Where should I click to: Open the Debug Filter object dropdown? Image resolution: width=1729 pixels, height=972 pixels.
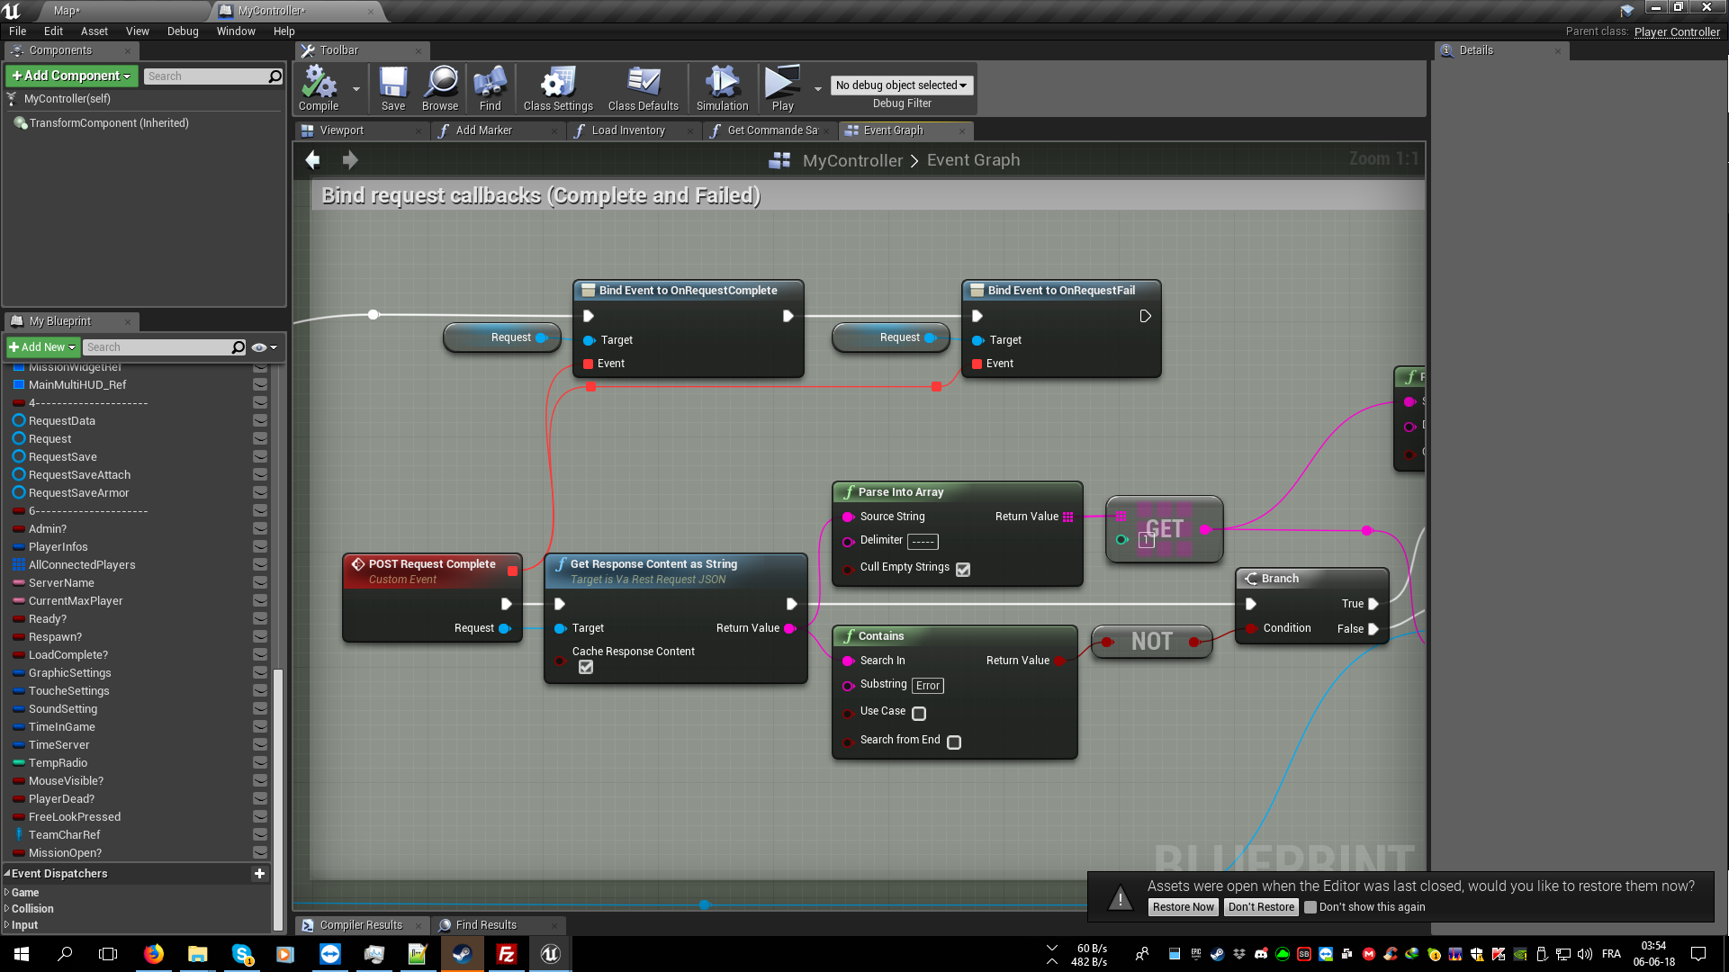click(902, 85)
